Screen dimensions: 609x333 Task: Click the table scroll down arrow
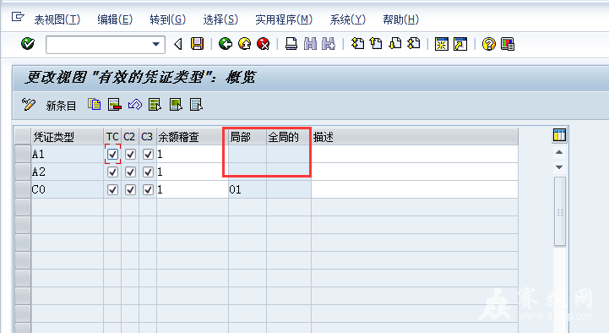(x=559, y=167)
